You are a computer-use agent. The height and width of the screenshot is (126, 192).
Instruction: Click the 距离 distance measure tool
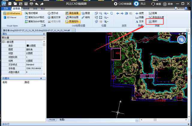[x=152, y=14]
